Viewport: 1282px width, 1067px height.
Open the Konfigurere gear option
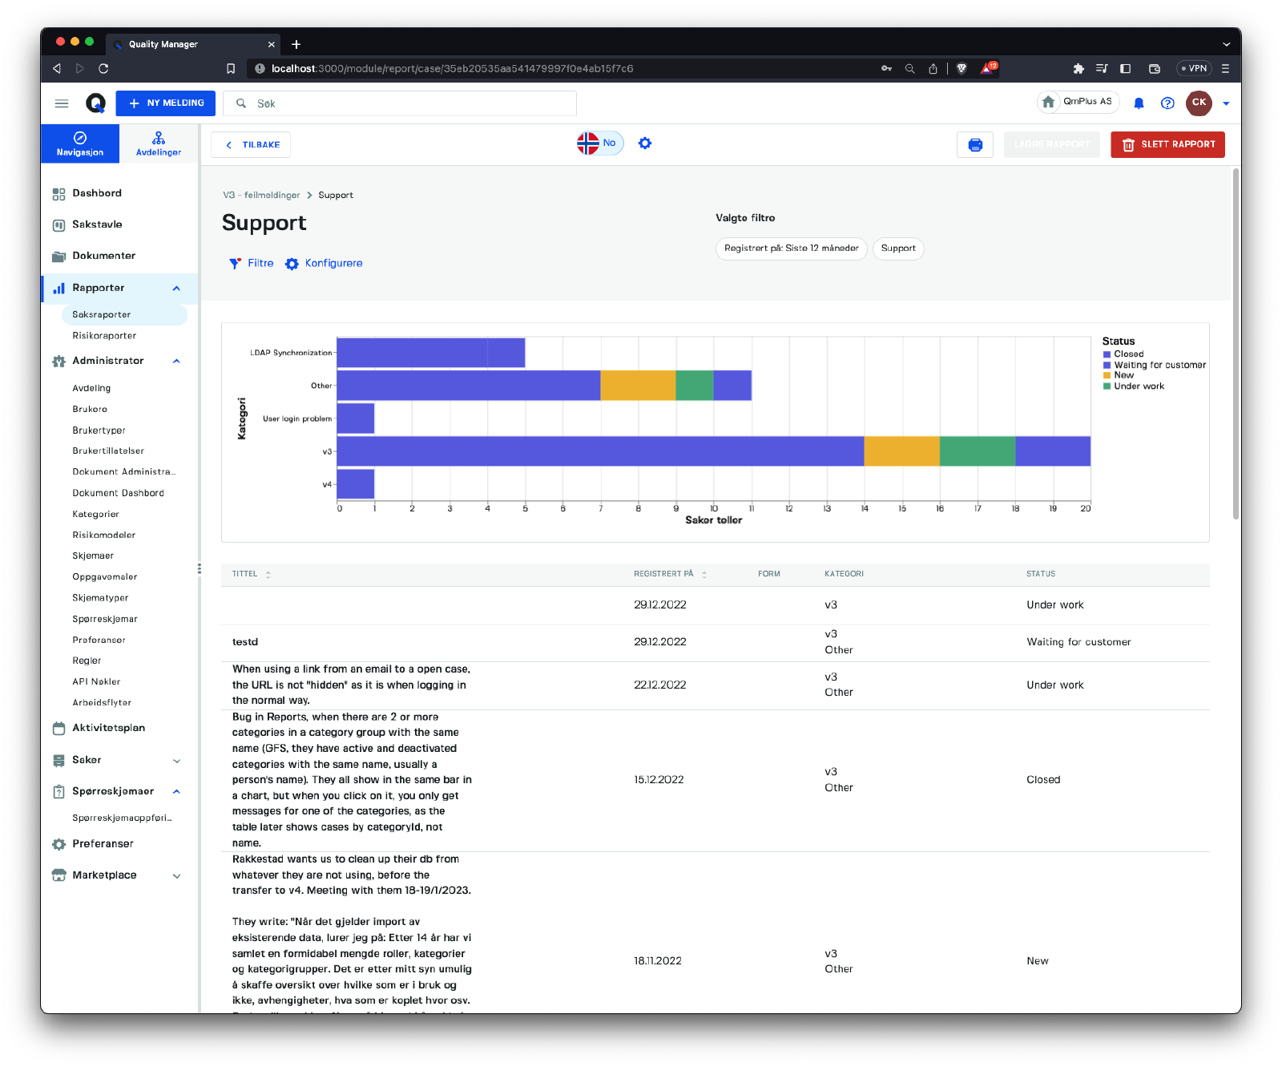point(325,264)
